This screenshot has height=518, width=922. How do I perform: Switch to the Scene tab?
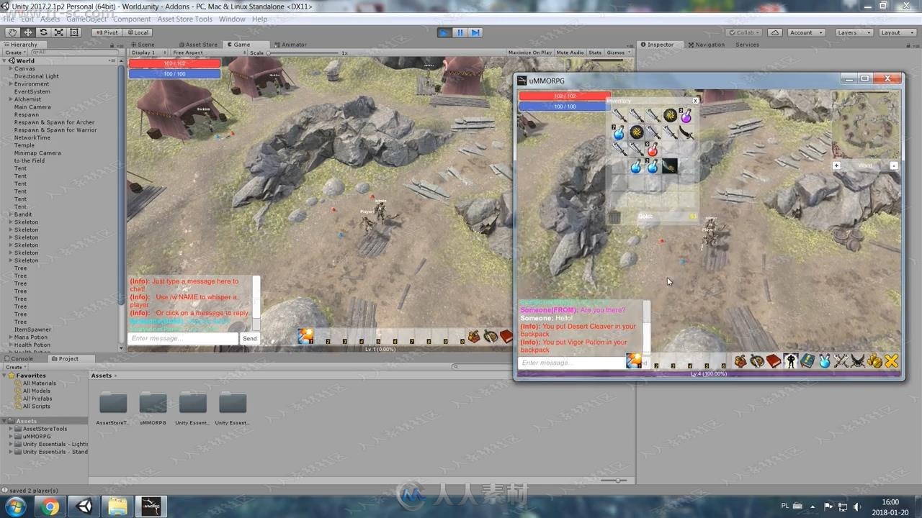coord(143,45)
